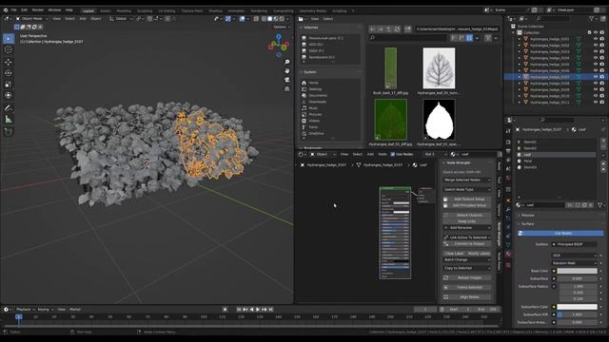Open the Add menu in viewport header
The width and height of the screenshot is (609, 342).
(x=83, y=19)
